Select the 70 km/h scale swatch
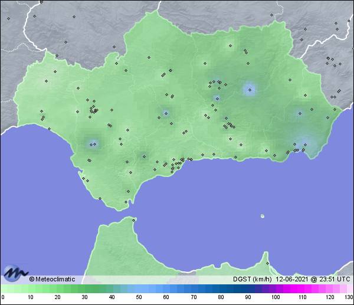 pyautogui.click(x=194, y=288)
